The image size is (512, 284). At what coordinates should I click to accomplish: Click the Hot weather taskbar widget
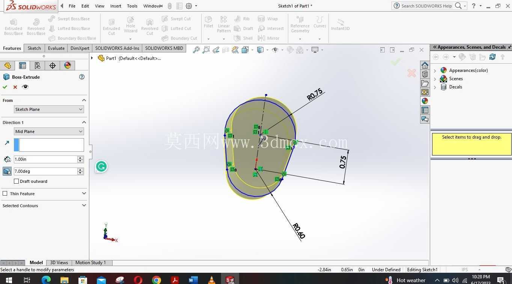pyautogui.click(x=405, y=280)
